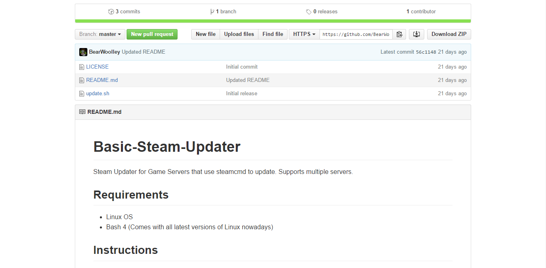Click the file icon next to update.sh
The height and width of the screenshot is (268, 546).
click(x=81, y=93)
